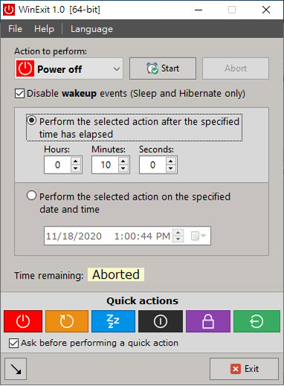Click date-time field up spinner
This screenshot has height=386, width=284.
click(178, 232)
